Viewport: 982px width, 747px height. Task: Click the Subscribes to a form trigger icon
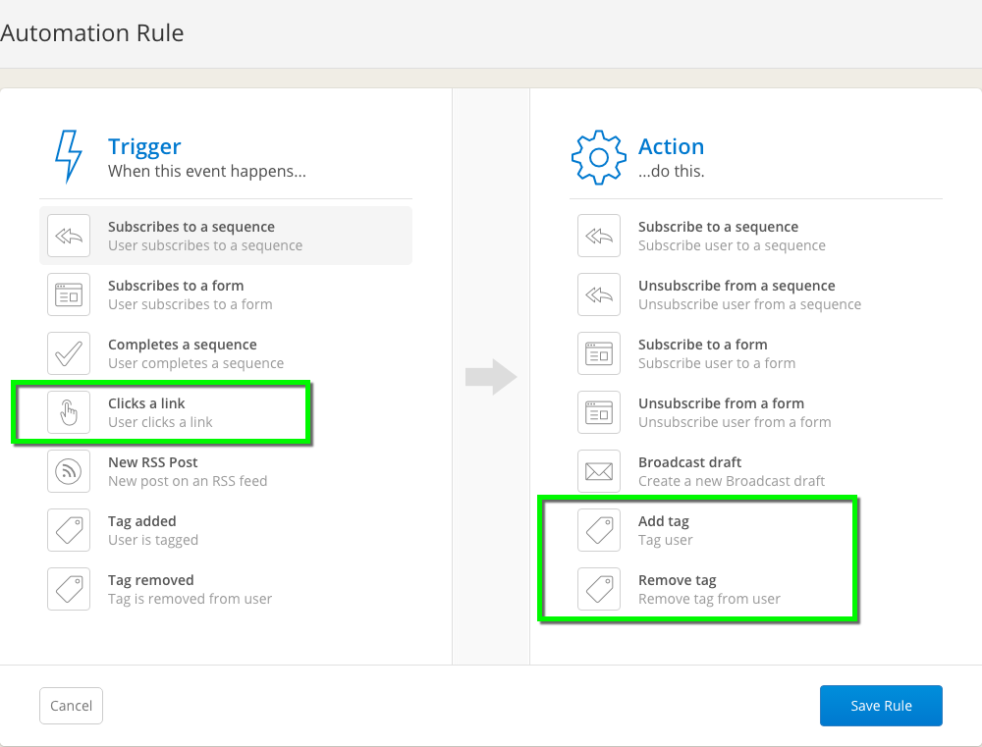(69, 294)
